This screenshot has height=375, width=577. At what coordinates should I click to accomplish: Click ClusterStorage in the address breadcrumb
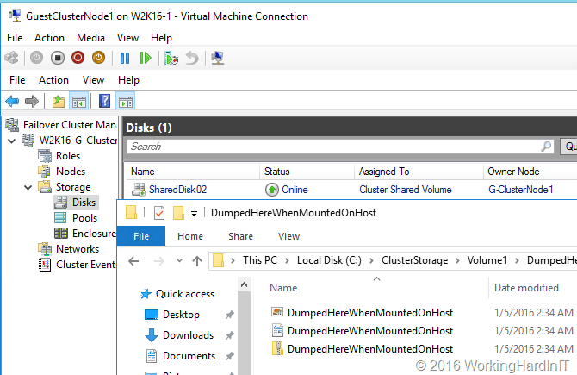click(415, 260)
